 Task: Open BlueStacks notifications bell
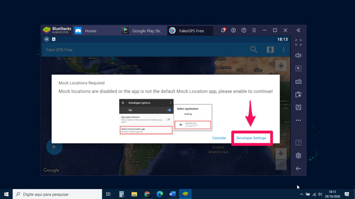[x=223, y=30]
